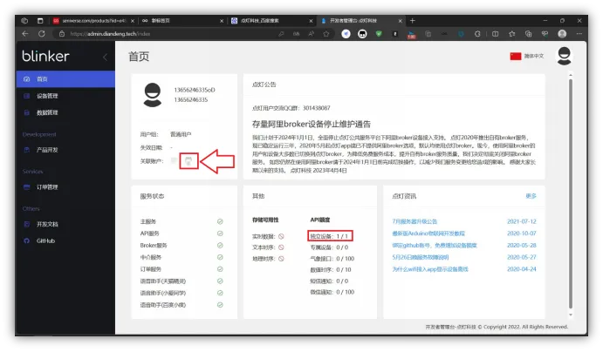Click the 更多 link in 点灯资讯
Image resolution: width=603 pixels, height=352 pixels.
click(x=531, y=196)
